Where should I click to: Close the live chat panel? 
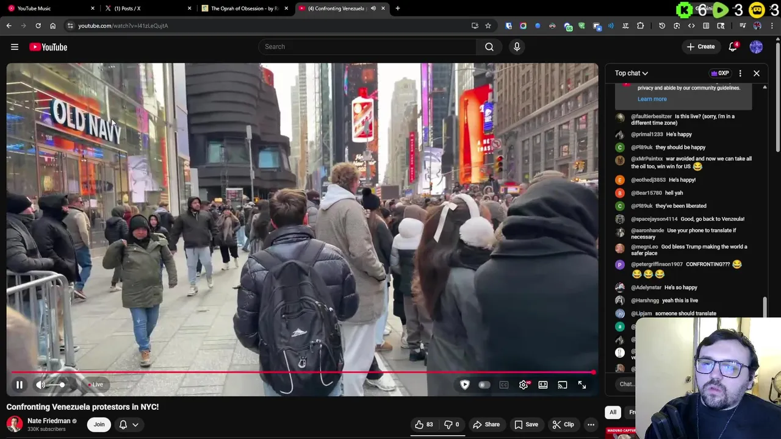click(757, 73)
